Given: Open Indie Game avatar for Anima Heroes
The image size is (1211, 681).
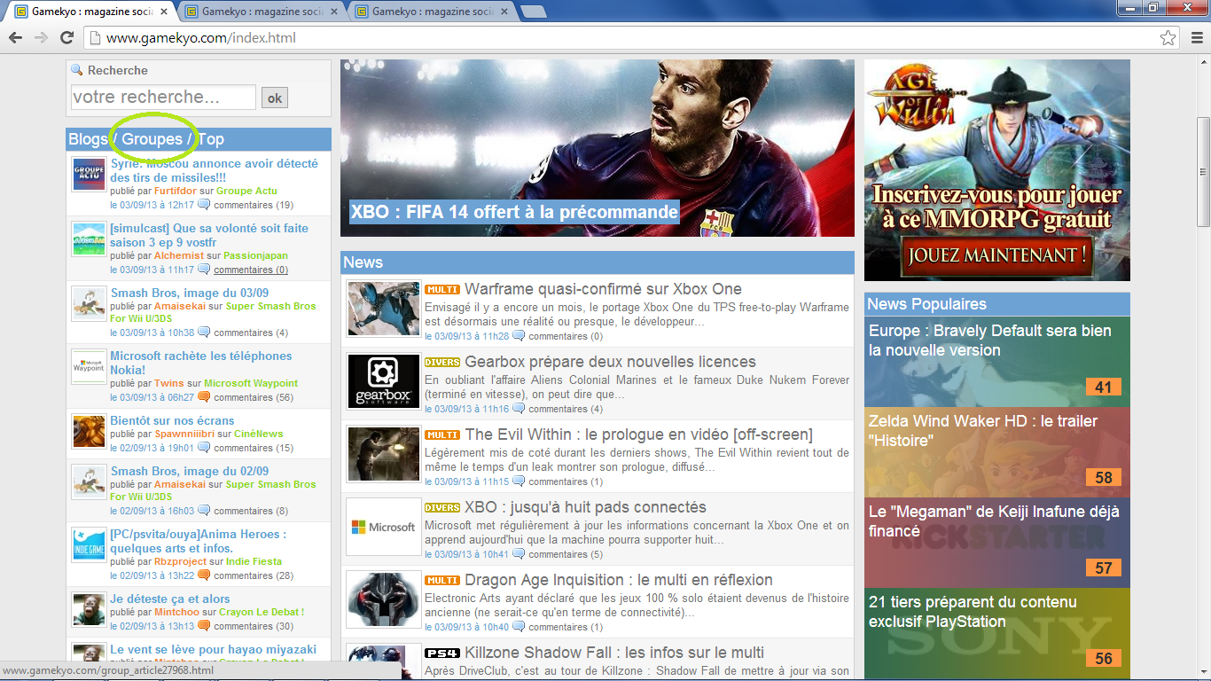Looking at the screenshot, I should [90, 544].
